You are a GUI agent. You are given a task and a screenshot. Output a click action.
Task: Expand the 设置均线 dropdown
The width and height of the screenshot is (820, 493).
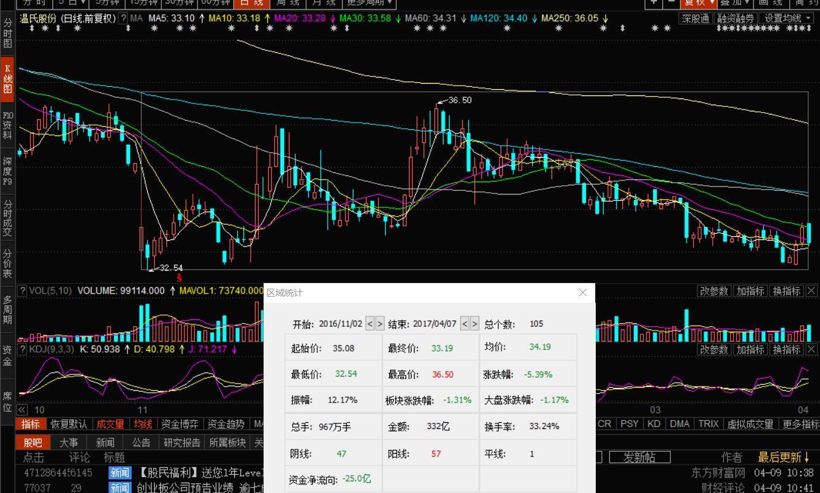click(x=788, y=18)
